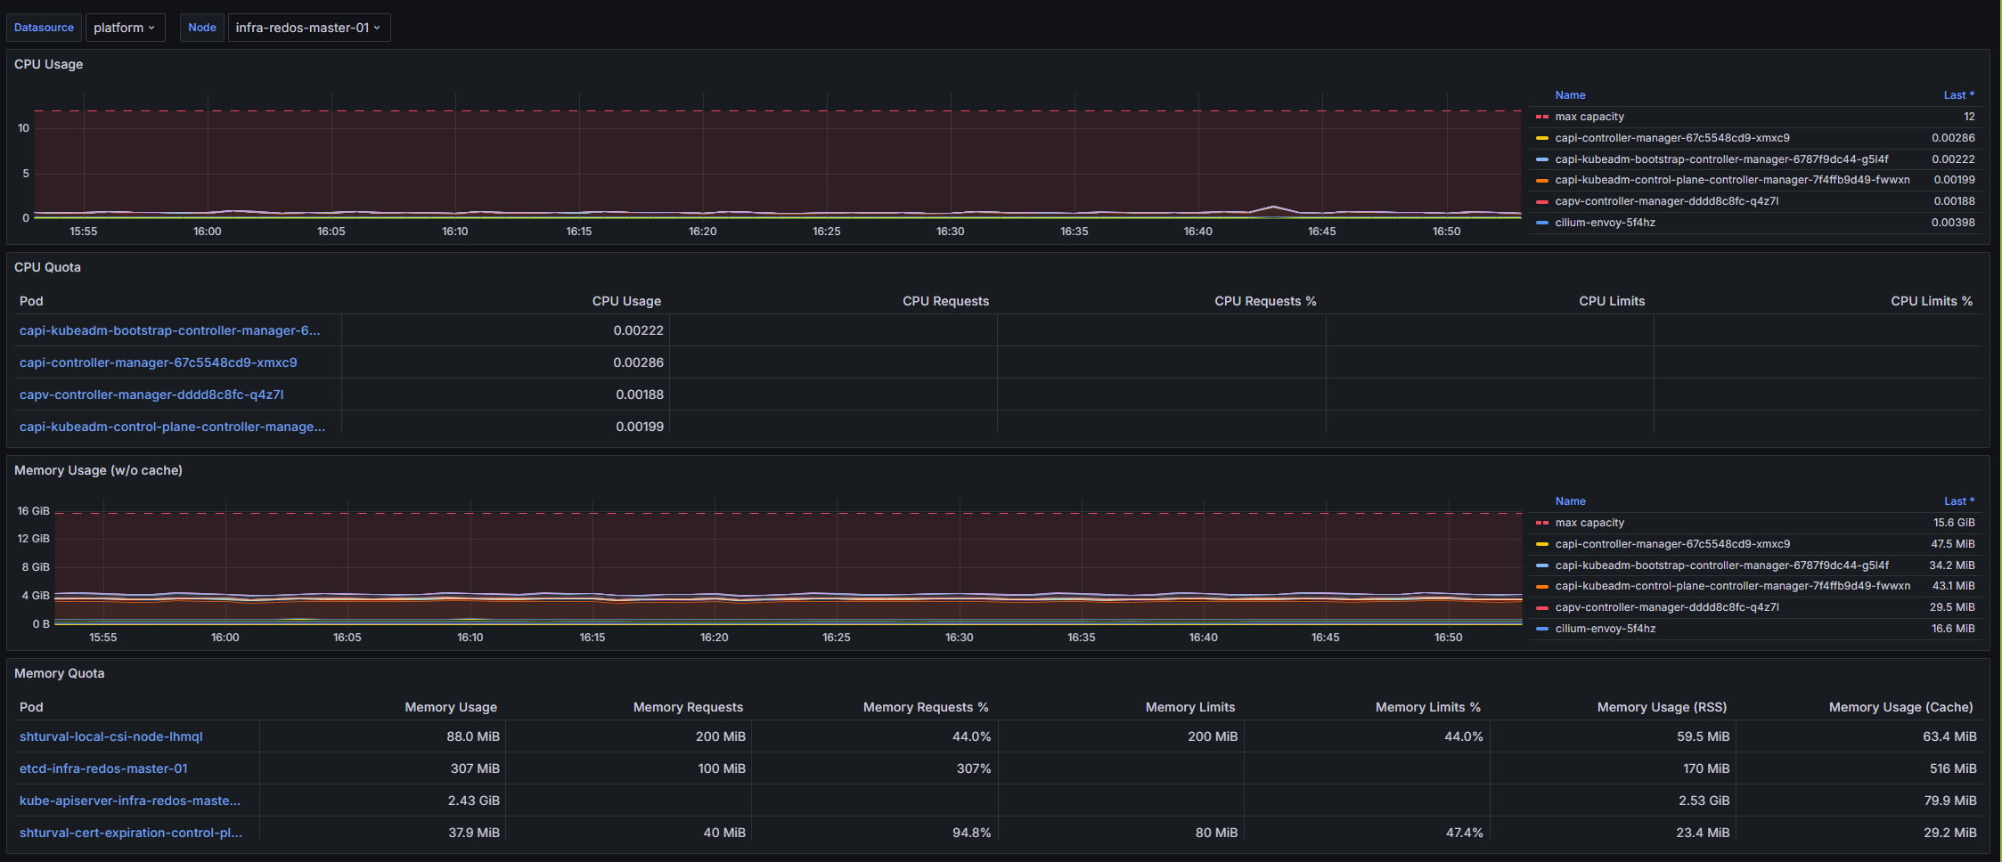Click red dashed max capacity swatch in Memory legend
Screen dimensions: 2002x862
click(1541, 523)
